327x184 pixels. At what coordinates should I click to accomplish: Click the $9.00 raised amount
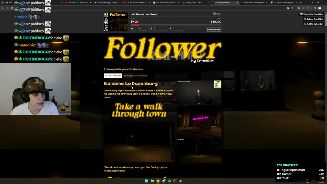click(x=134, y=22)
